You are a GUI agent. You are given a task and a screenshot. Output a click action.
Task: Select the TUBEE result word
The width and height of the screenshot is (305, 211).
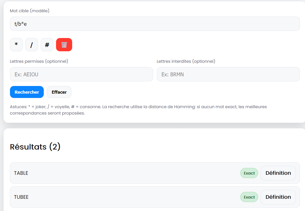(21, 197)
